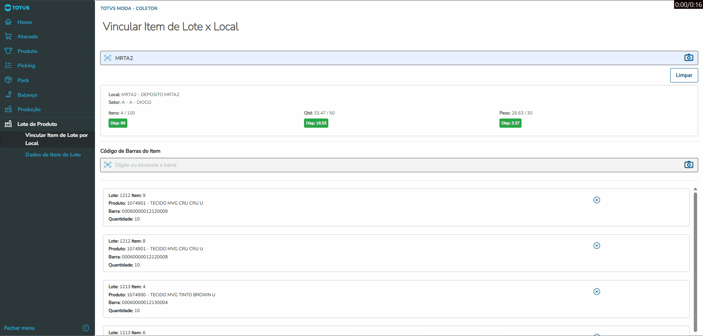The height and width of the screenshot is (336, 703).
Task: Collapse the Lote de Produto submenu chevron
Action: [x=85, y=124]
